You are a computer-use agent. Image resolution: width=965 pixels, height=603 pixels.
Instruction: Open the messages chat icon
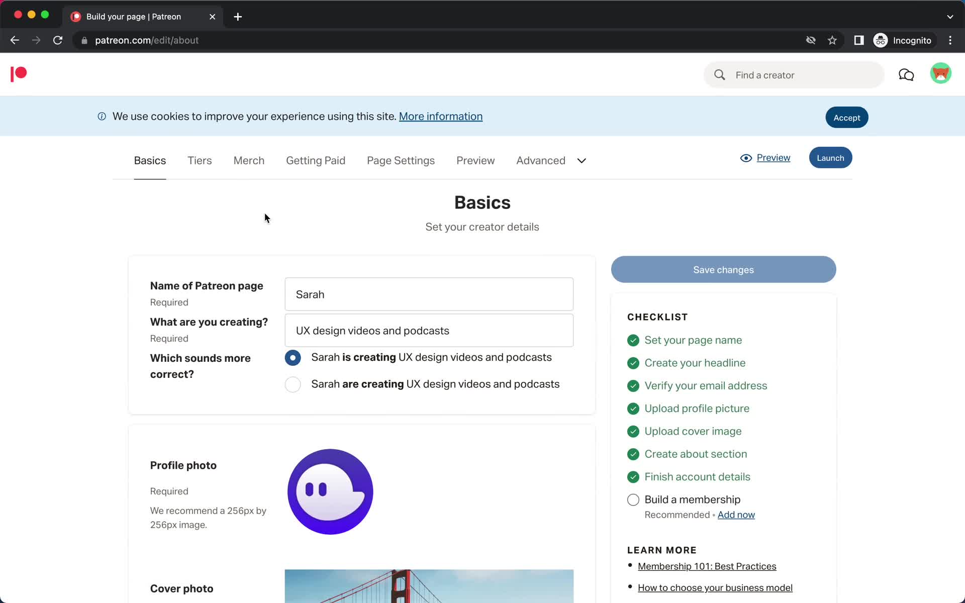tap(906, 75)
